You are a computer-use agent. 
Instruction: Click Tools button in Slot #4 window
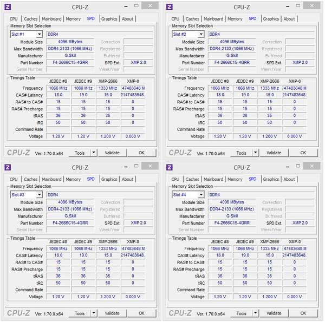[x=242, y=313]
